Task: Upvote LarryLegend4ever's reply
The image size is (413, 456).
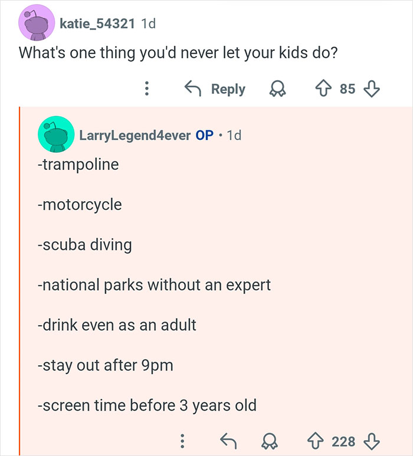Action: [x=317, y=441]
